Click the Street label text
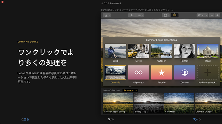222x124 pixels. [139, 61]
